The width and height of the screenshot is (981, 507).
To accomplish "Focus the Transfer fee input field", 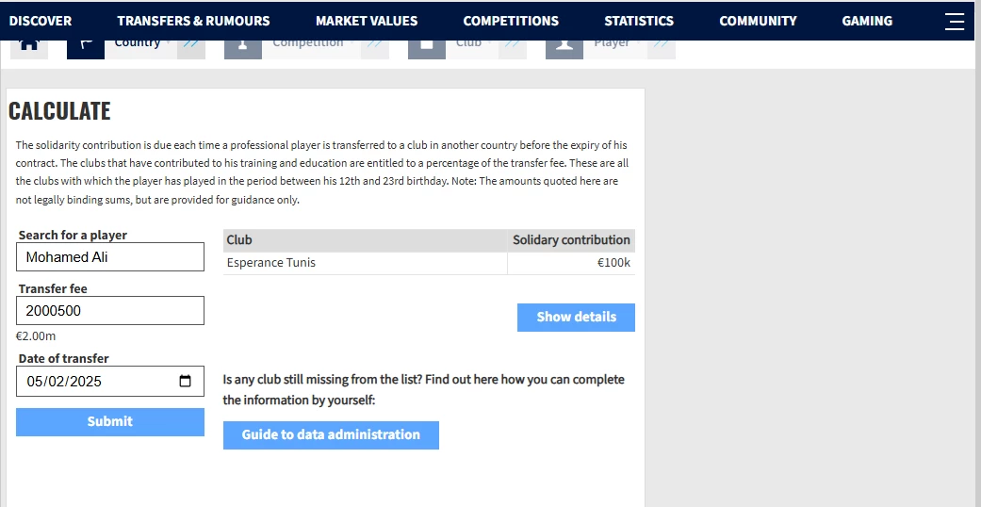I will click(110, 311).
